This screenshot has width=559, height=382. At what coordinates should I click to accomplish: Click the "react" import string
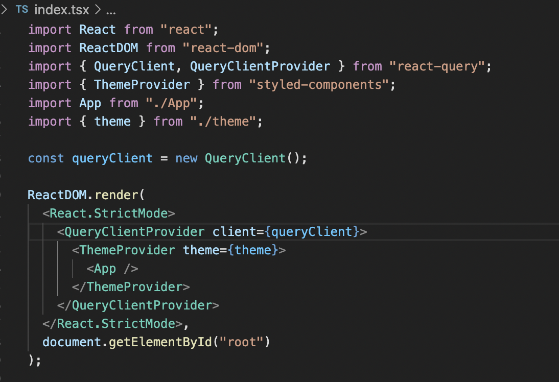point(186,30)
